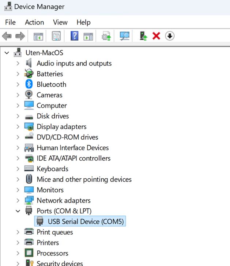Screen dimensions: 230x266
Task: Click the Bluetooth category icon
Action: 29,84
